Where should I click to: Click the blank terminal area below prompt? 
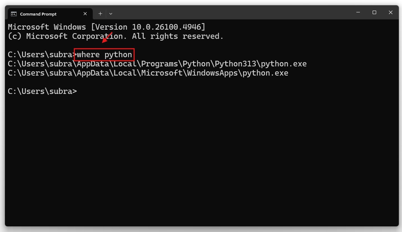pos(201,159)
